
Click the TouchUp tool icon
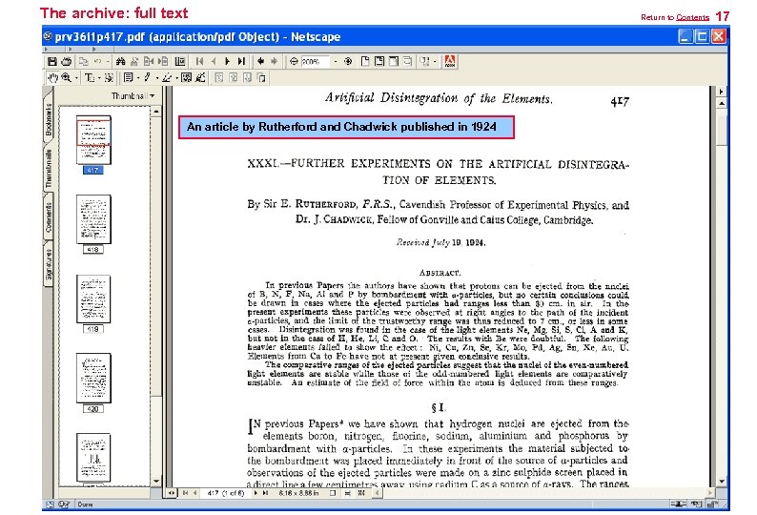coord(201,78)
